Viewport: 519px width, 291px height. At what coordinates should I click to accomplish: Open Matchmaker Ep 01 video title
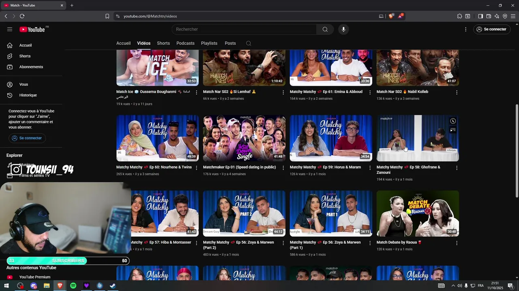point(239,167)
